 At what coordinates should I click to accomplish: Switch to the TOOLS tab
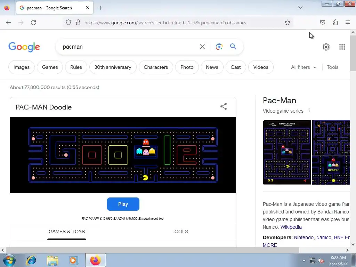coord(180,232)
